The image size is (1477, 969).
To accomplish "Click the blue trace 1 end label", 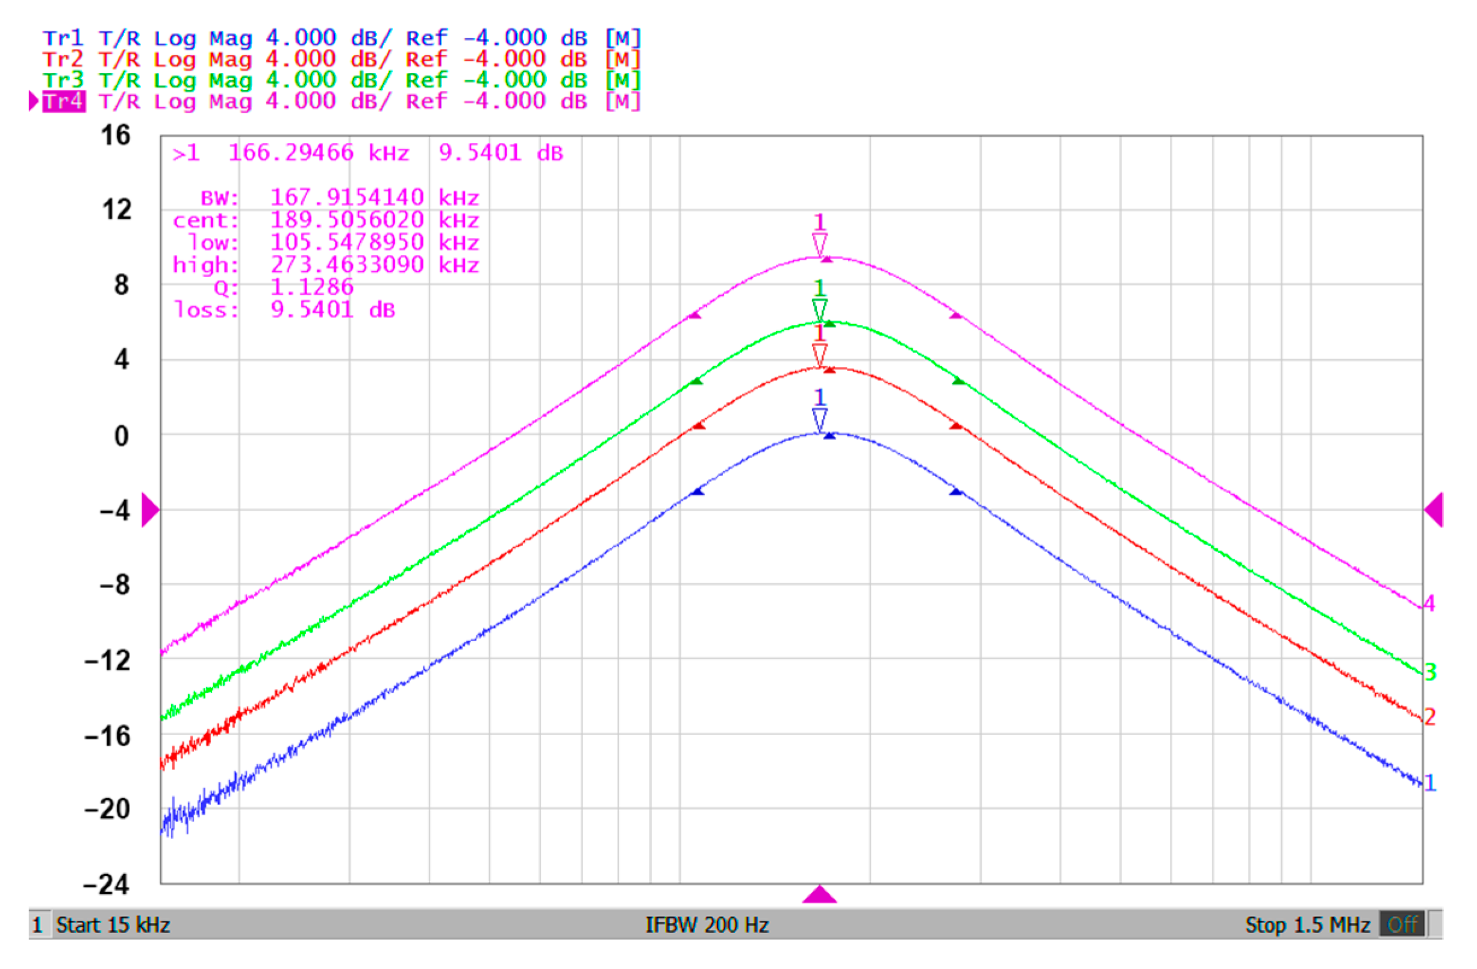I will (x=1430, y=783).
